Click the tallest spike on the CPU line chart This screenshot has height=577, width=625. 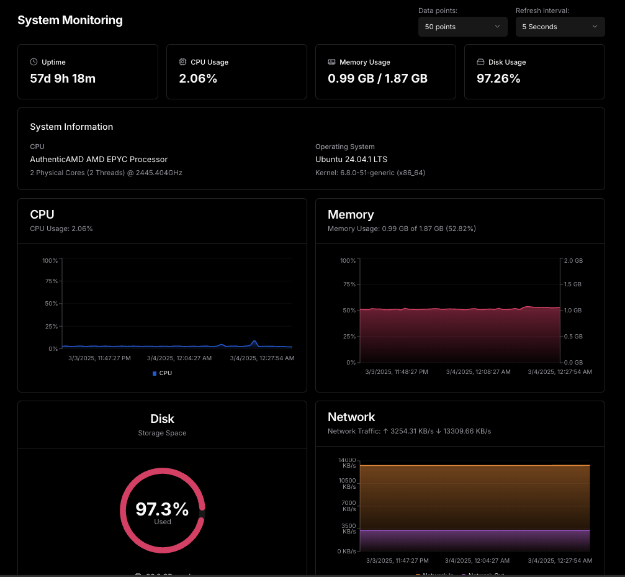[254, 342]
